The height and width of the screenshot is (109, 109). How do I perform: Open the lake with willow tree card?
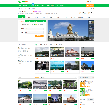pyautogui.click(x=72, y=65)
